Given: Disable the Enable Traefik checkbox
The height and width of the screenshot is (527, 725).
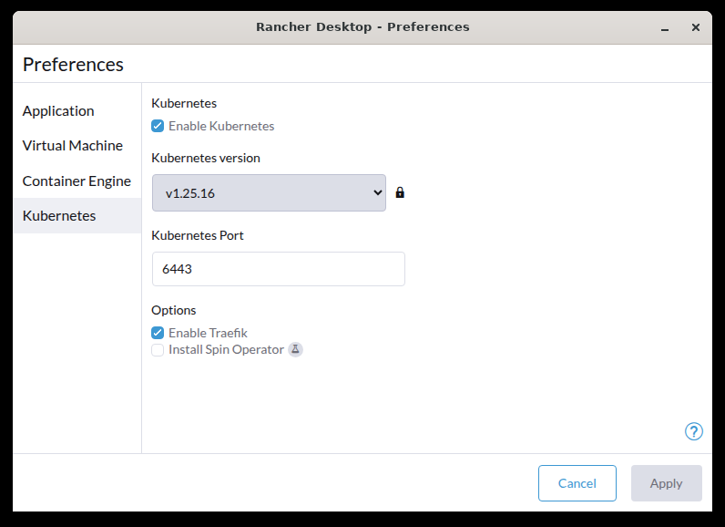Looking at the screenshot, I should tap(158, 333).
